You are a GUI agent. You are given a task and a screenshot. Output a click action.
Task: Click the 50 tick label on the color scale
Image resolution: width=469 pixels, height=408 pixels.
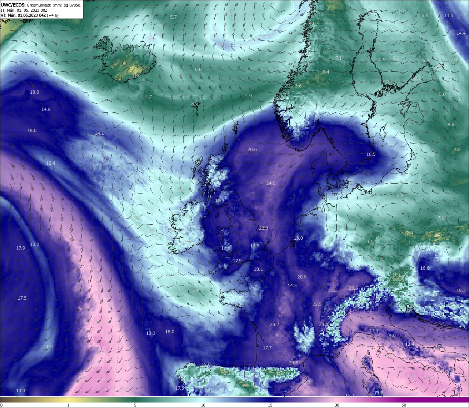point(403,405)
